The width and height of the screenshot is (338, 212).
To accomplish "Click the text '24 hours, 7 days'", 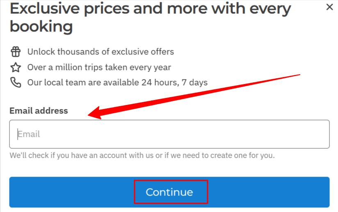I will click(174, 82).
